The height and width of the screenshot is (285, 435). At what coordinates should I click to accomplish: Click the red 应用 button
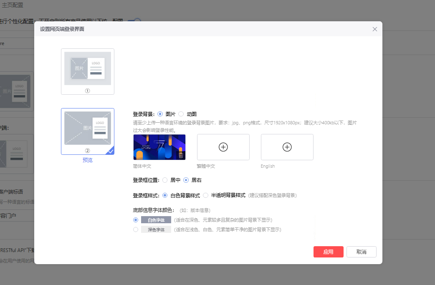(x=328, y=252)
